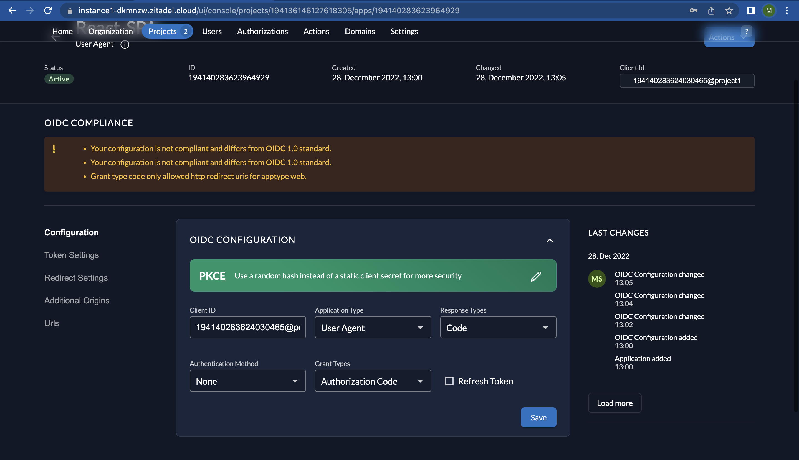
Task: Collapse the OIDC Configuration panel
Action: [550, 241]
